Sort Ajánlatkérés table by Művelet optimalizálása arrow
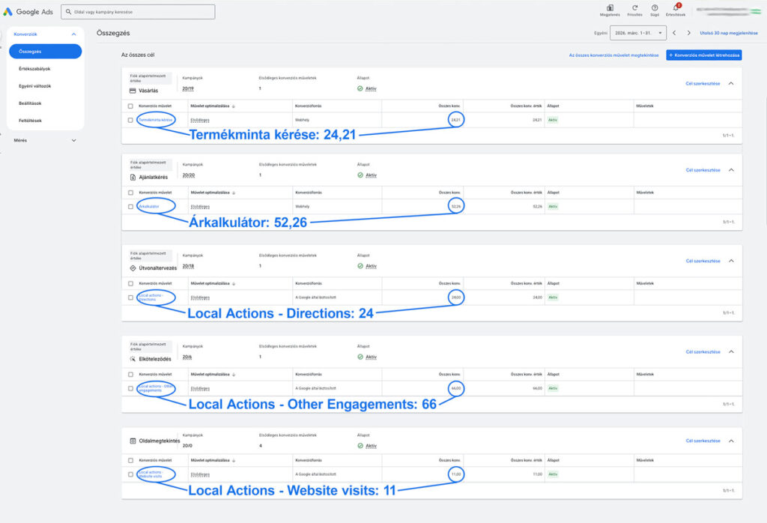 point(234,193)
